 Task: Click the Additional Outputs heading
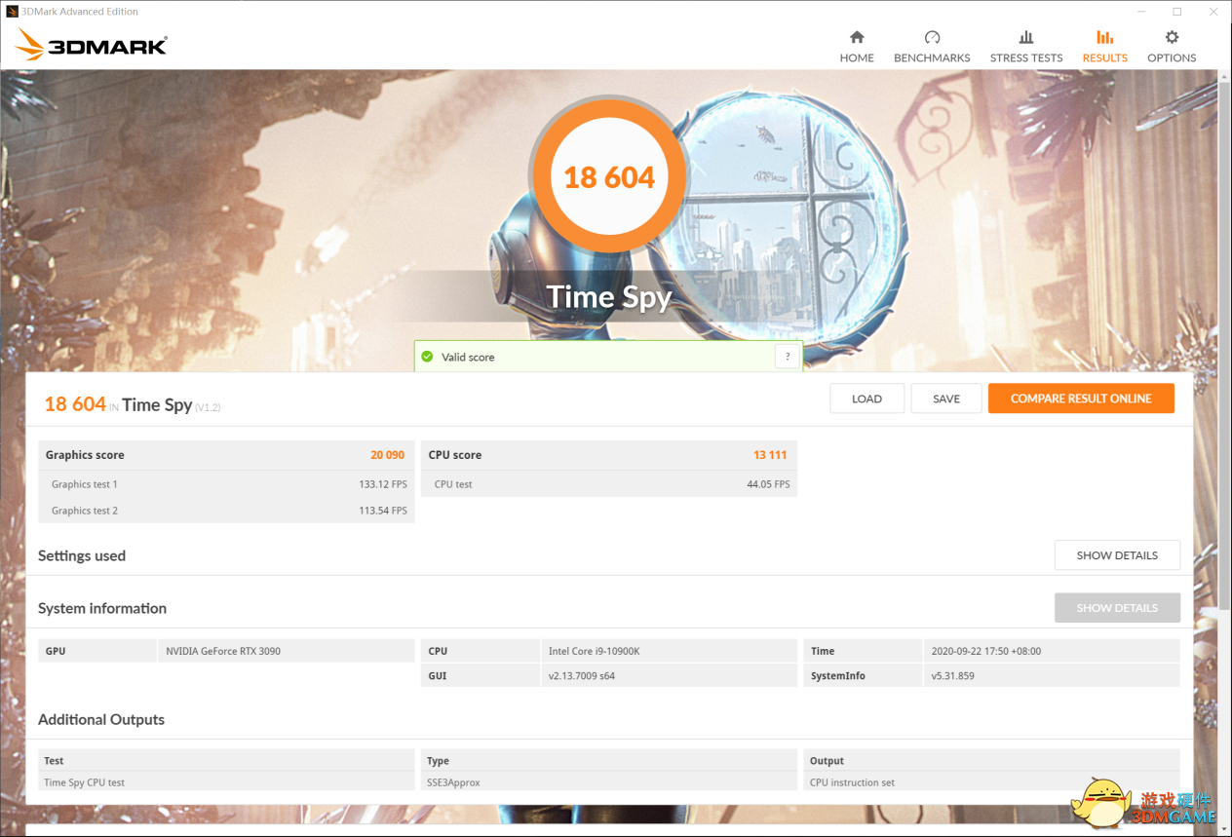pos(101,719)
